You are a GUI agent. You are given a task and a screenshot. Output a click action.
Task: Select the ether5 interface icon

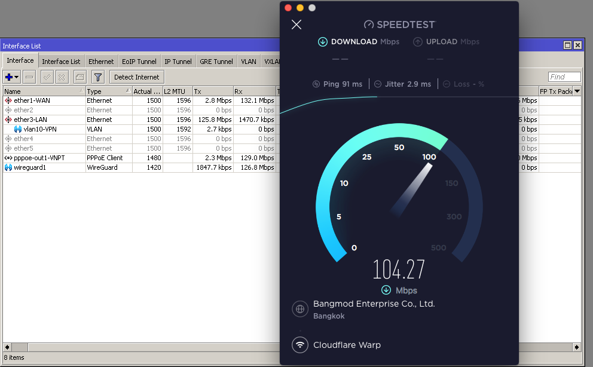[8, 148]
